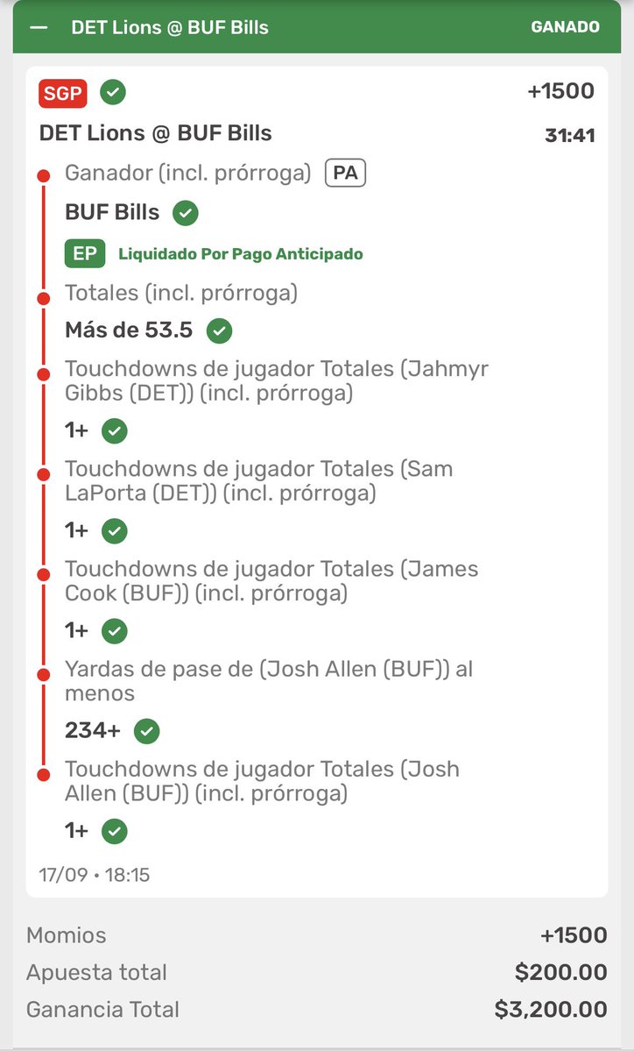Image resolution: width=634 pixels, height=1051 pixels.
Task: Click the $3,200.00 Ganancia Total amount
Action: coord(551,1010)
